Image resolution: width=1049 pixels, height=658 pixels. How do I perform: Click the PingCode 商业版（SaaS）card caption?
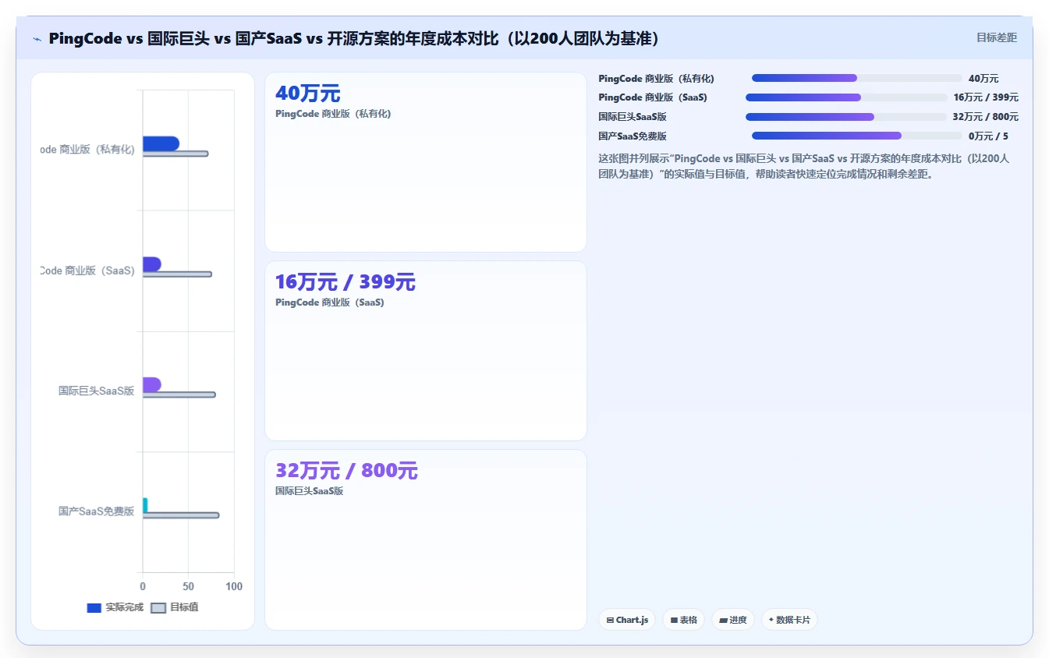click(x=330, y=302)
